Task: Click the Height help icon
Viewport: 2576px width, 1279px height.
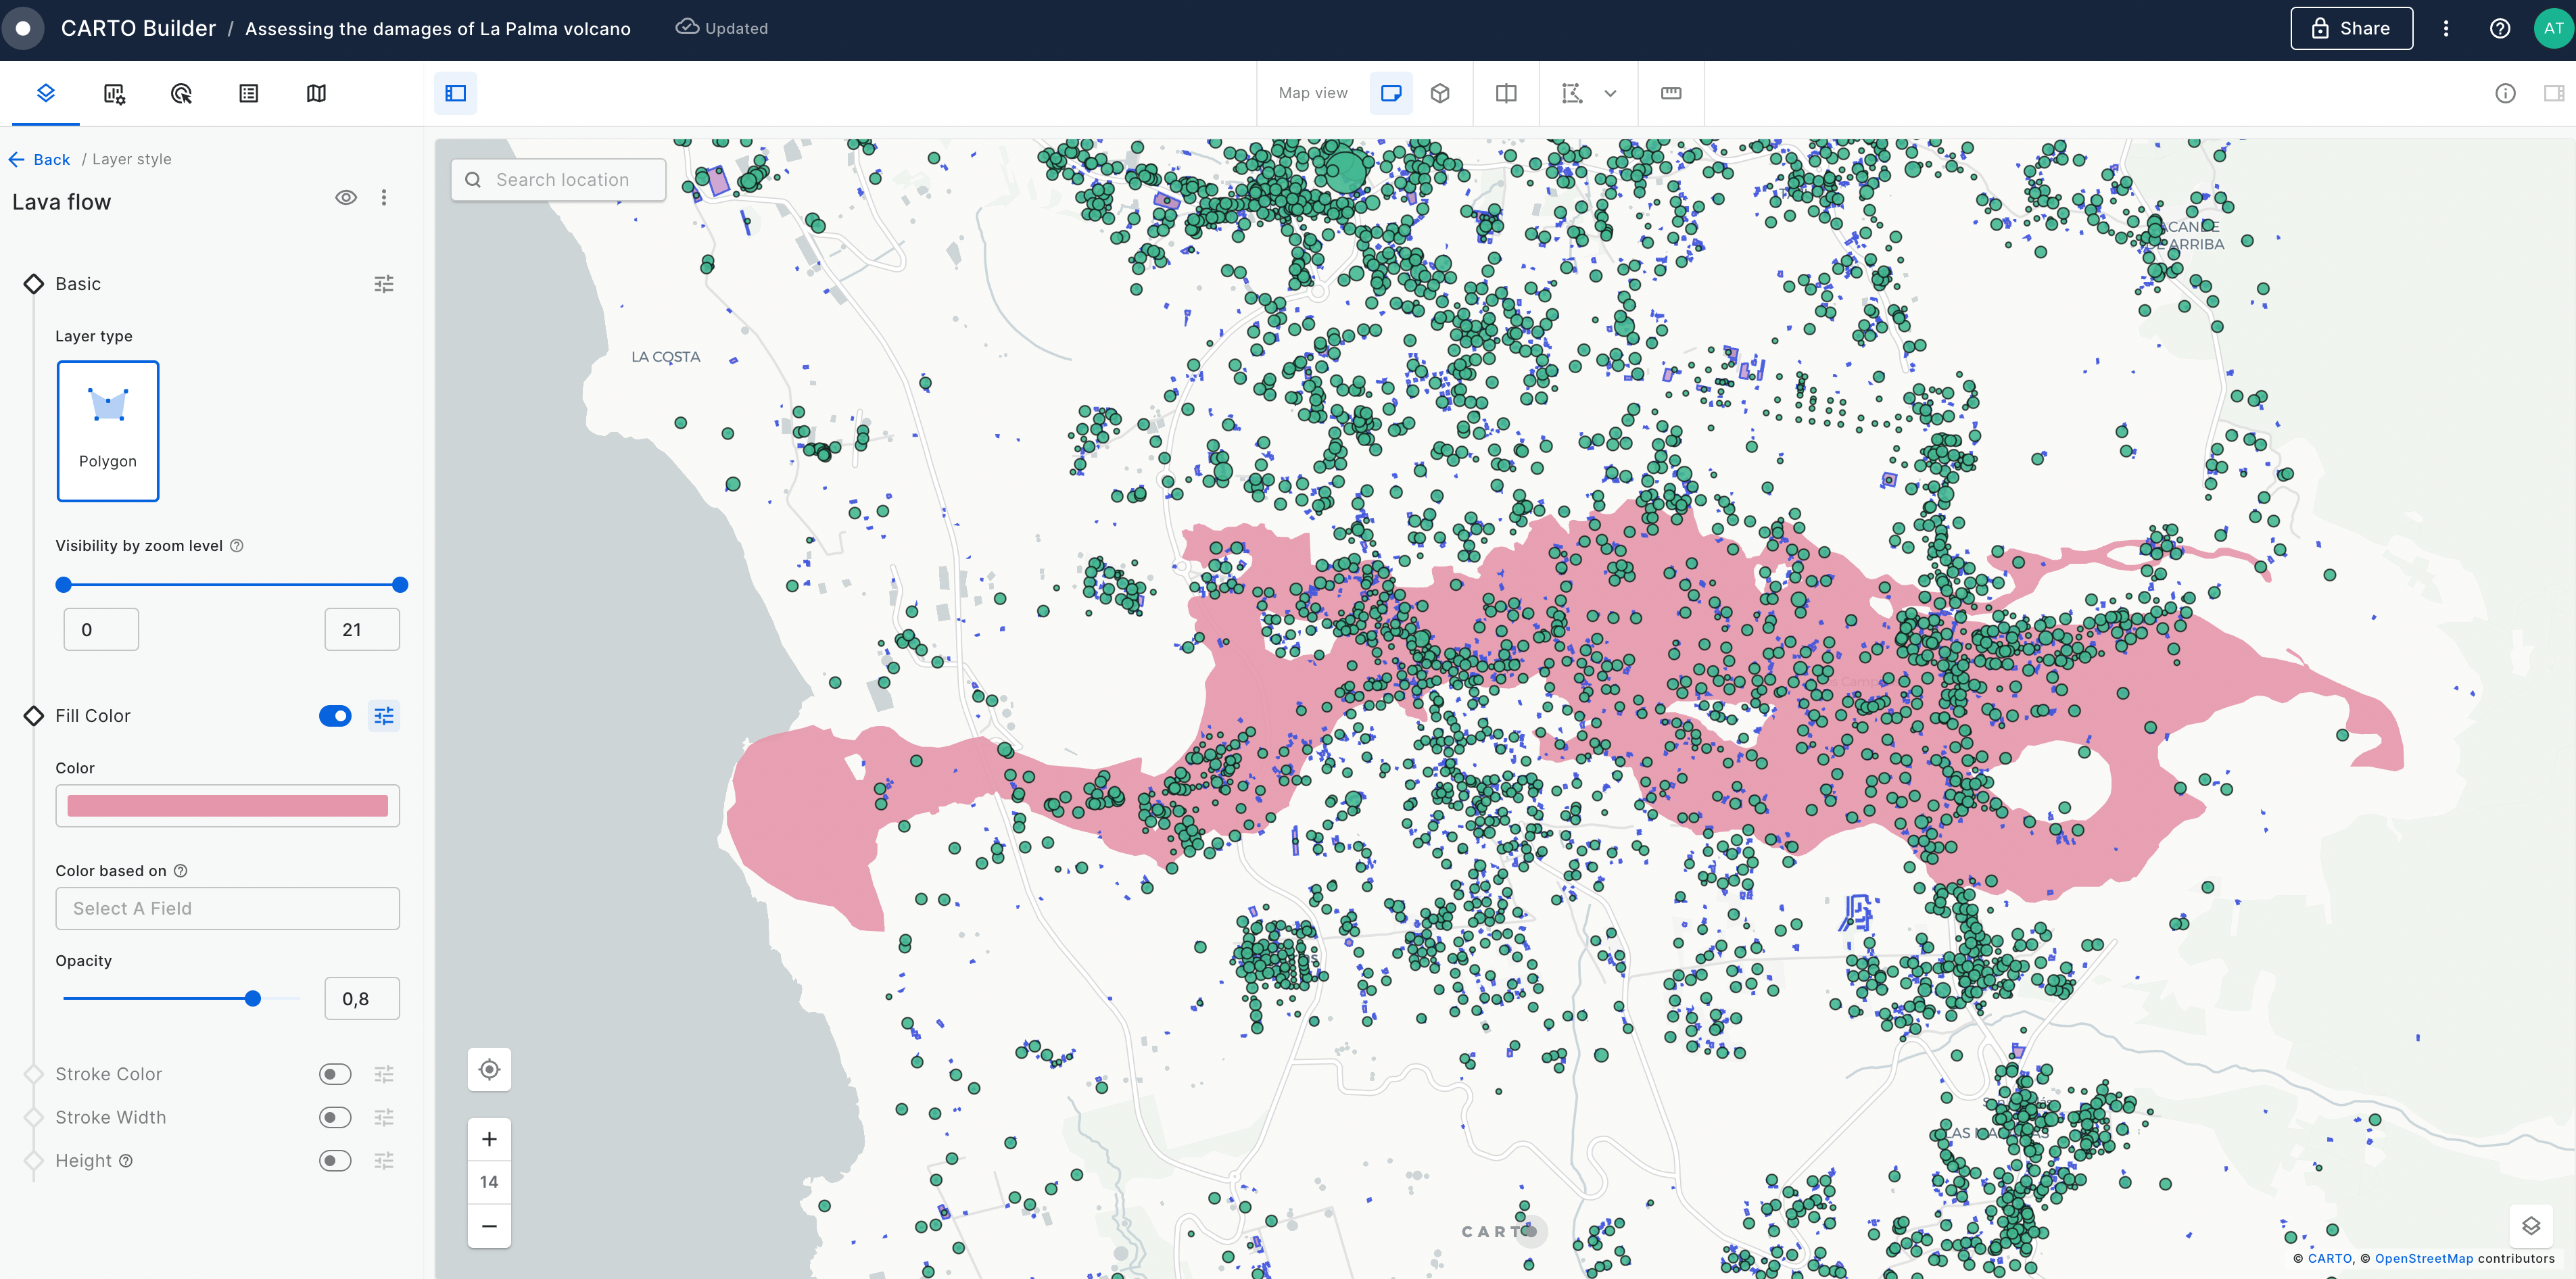Action: point(126,1160)
